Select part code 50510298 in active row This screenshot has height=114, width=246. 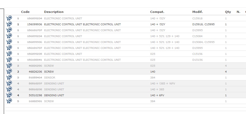click(x=35, y=95)
